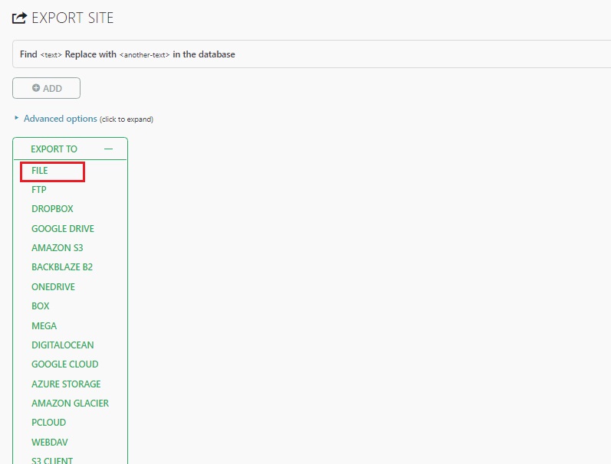Select AMAZON GLACIER export option
Screen dimensions: 611x464
(70, 404)
